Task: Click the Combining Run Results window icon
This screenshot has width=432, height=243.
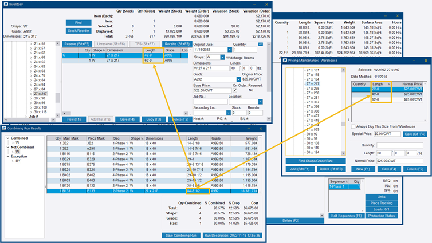Action: point(4,130)
